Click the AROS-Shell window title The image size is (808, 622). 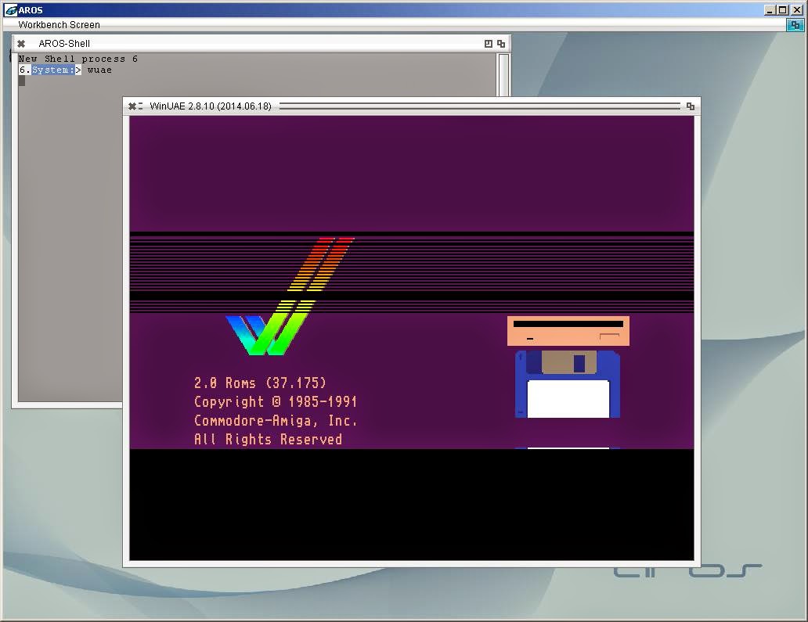(x=64, y=44)
